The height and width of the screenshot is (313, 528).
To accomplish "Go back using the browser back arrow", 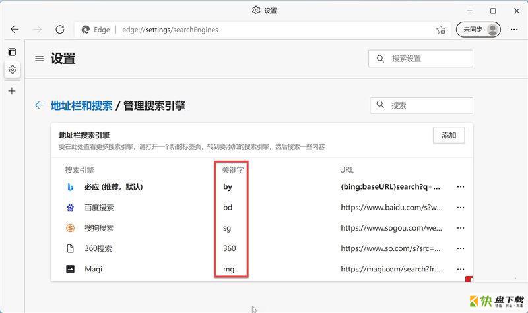I will 15,30.
